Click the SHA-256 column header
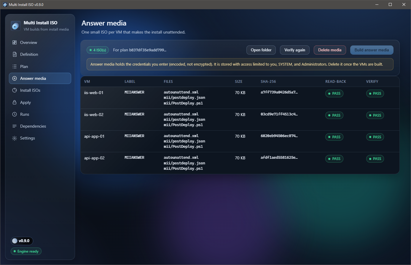The width and height of the screenshot is (411, 265). (268, 82)
